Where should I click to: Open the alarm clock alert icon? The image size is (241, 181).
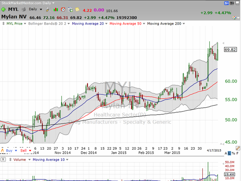(x=63, y=10)
